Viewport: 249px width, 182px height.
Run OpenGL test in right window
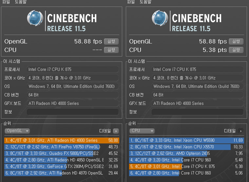pyautogui.click(x=236, y=41)
